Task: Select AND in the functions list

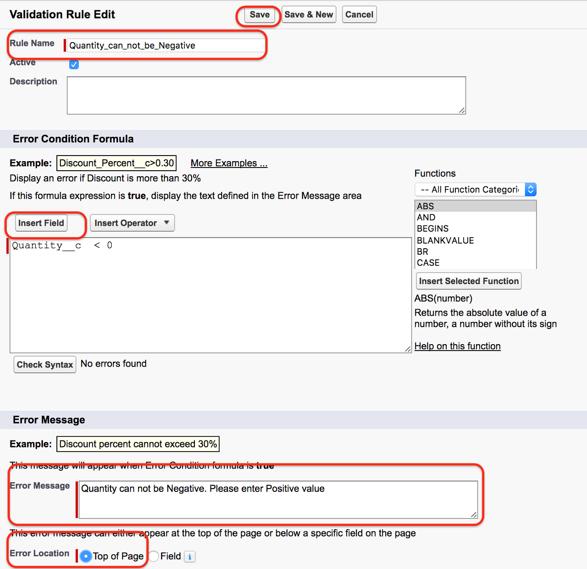Action: click(475, 218)
